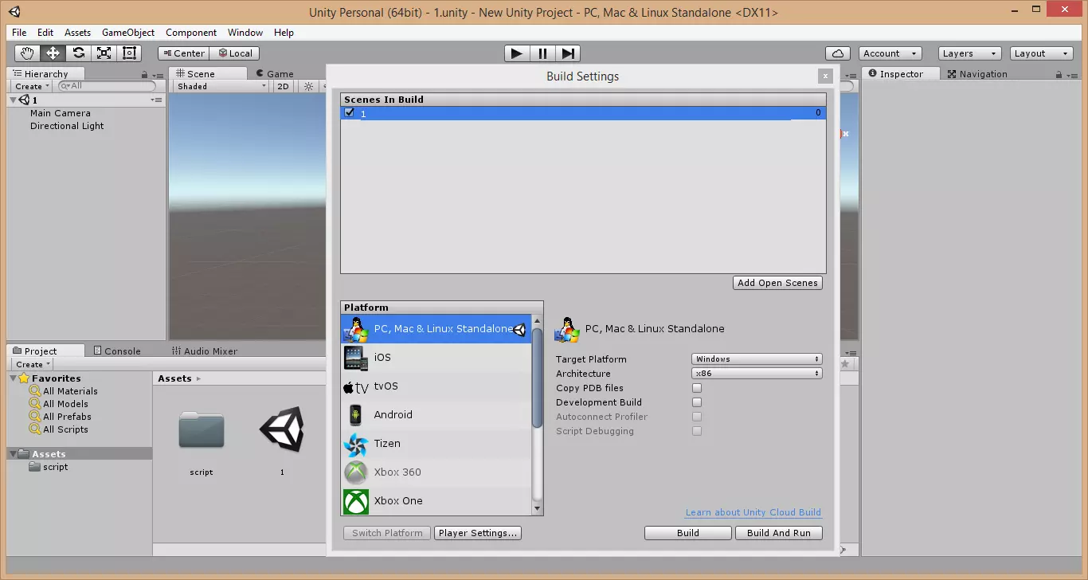1088x580 pixels.
Task: Open the Help menu
Action: click(284, 33)
